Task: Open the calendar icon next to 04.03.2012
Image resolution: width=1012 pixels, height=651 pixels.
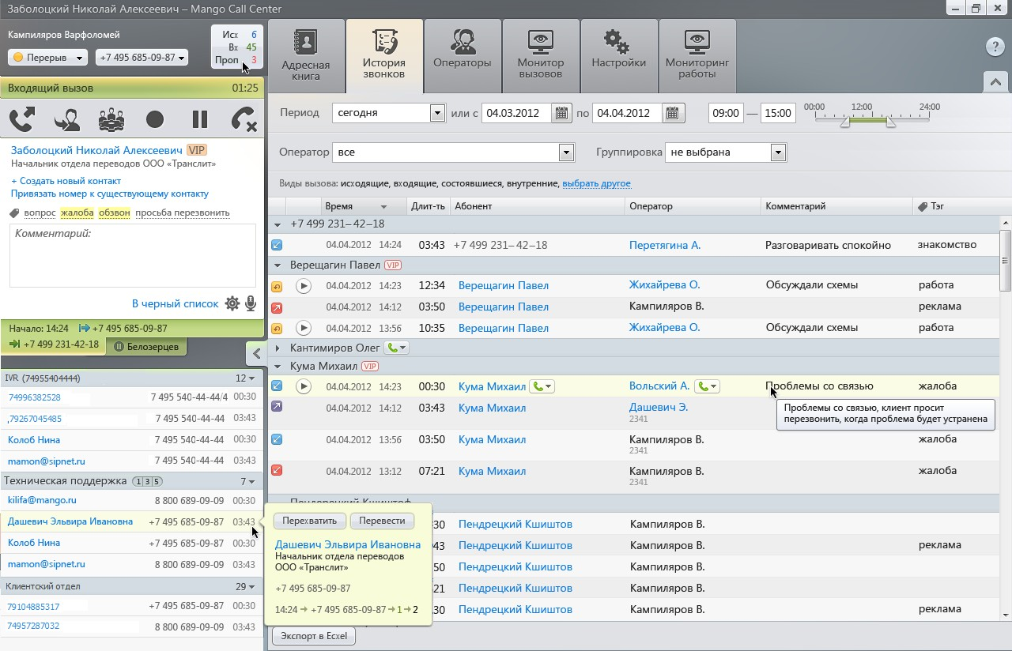Action: coord(561,112)
